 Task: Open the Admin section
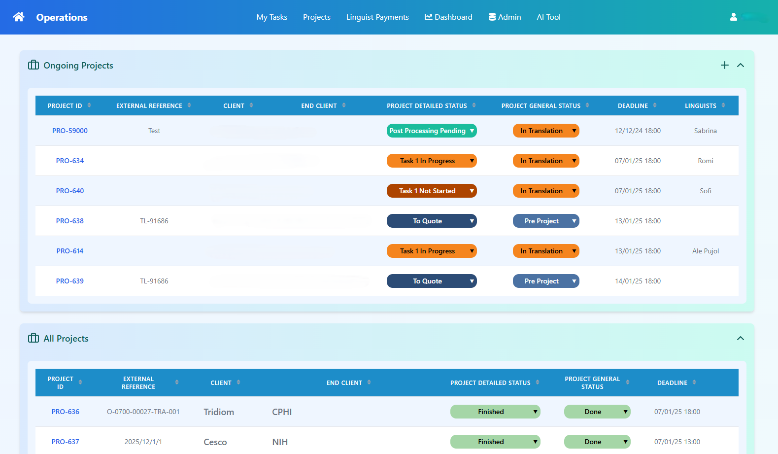point(505,17)
